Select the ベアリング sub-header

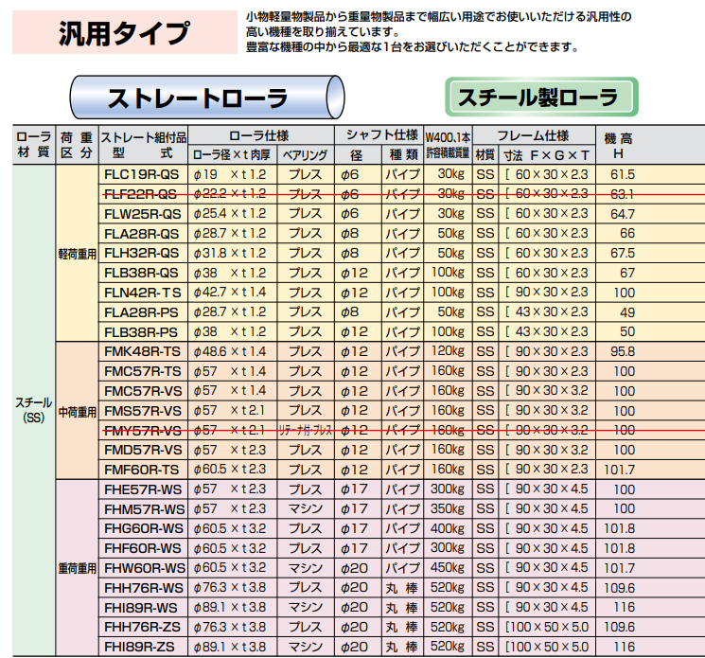(305, 153)
